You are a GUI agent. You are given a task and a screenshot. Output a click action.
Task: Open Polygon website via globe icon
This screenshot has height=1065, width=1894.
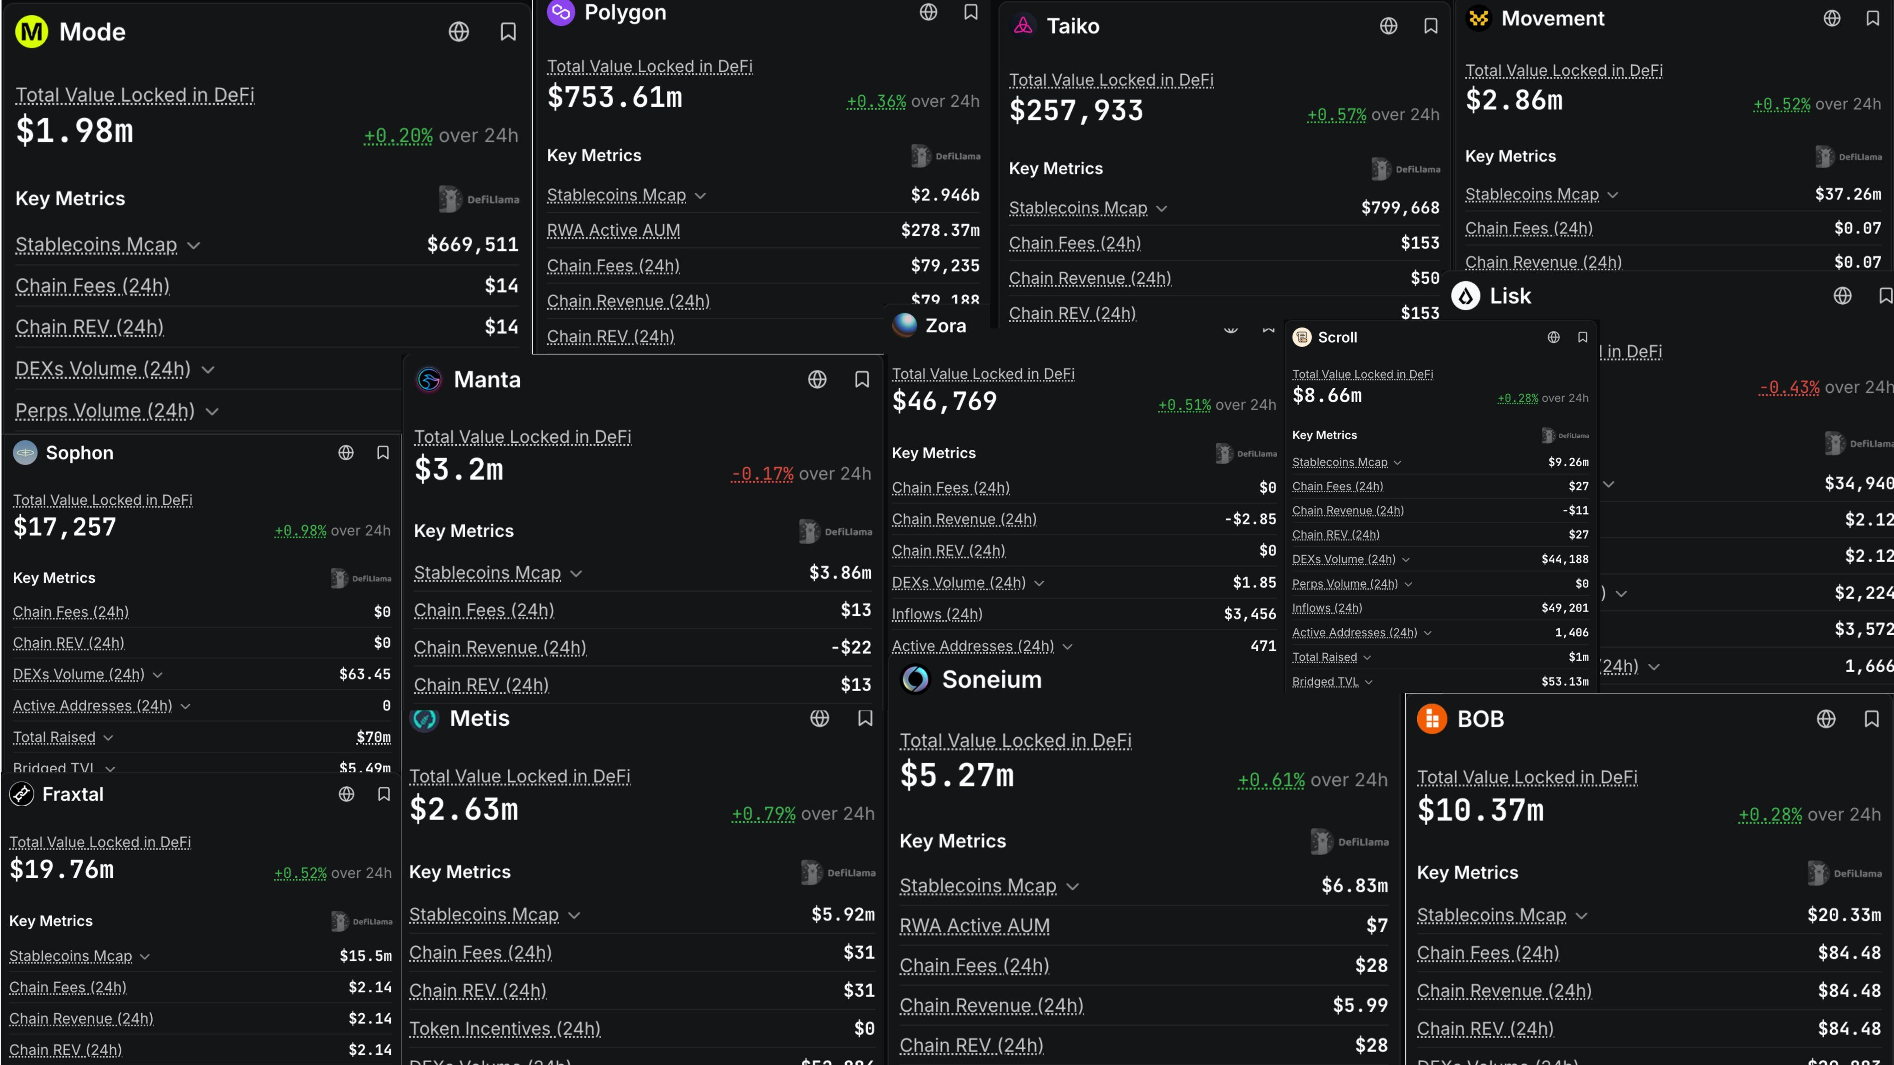(x=929, y=12)
